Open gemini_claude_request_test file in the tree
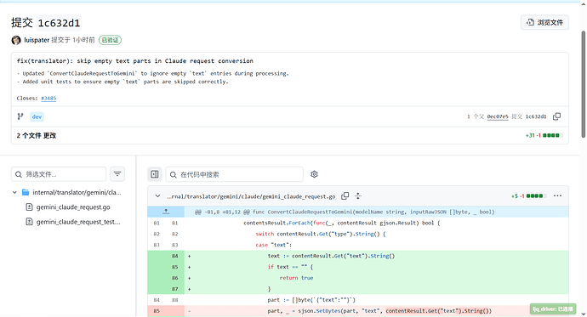The width and height of the screenshot is (587, 317). (x=78, y=222)
